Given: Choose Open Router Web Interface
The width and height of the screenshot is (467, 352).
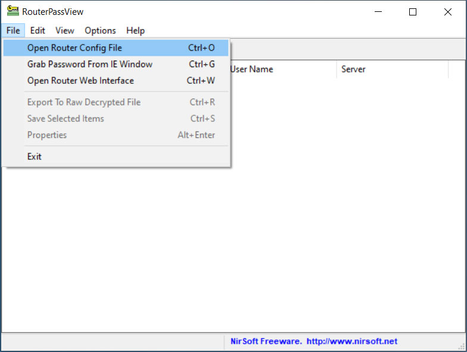Looking at the screenshot, I should [x=116, y=81].
